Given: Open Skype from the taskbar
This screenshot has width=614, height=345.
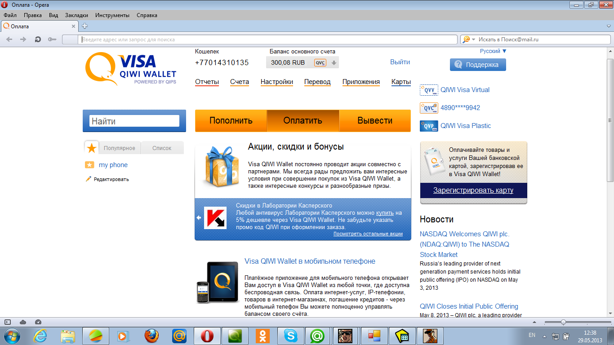Looking at the screenshot, I should (290, 336).
